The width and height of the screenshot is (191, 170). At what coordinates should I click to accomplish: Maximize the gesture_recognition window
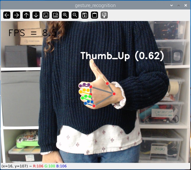click(179, 5)
